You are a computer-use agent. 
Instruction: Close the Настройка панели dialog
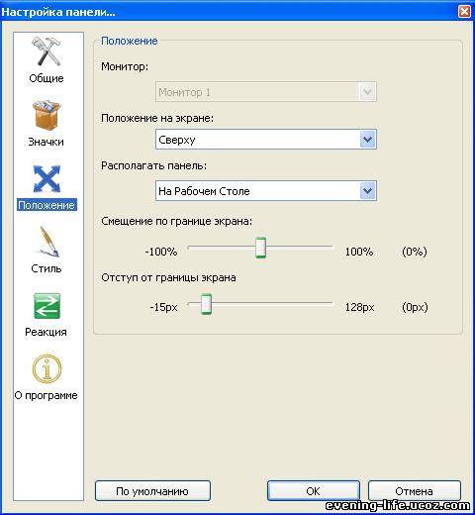pos(464,12)
